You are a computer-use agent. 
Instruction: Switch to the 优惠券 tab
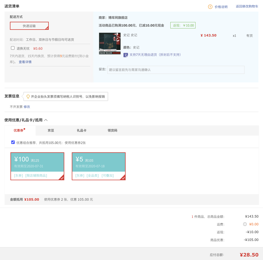20,130
